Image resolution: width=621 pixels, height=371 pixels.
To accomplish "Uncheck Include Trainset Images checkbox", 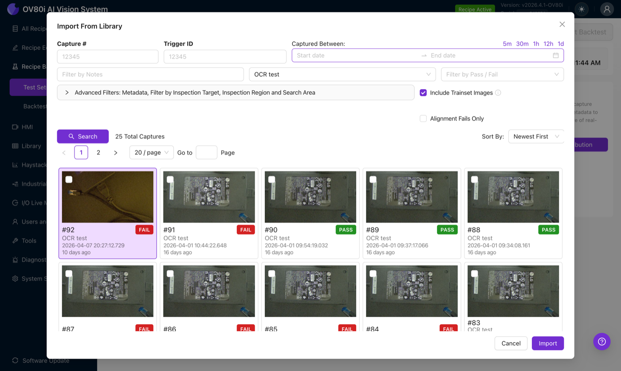I will click(423, 93).
